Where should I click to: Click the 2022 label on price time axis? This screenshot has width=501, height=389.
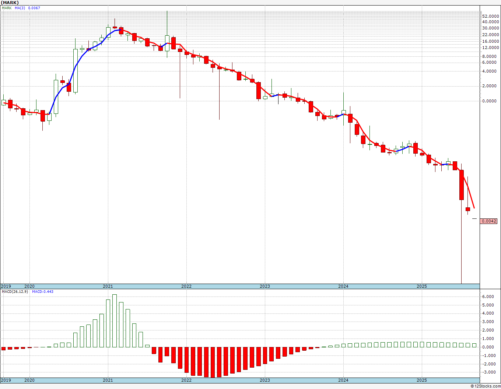click(186, 286)
